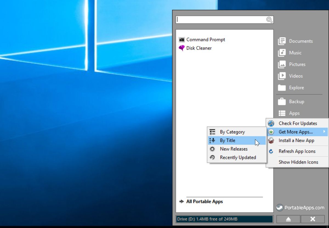The width and height of the screenshot is (329, 228).
Task: Launch Command Prompt from the app list
Action: pos(205,39)
